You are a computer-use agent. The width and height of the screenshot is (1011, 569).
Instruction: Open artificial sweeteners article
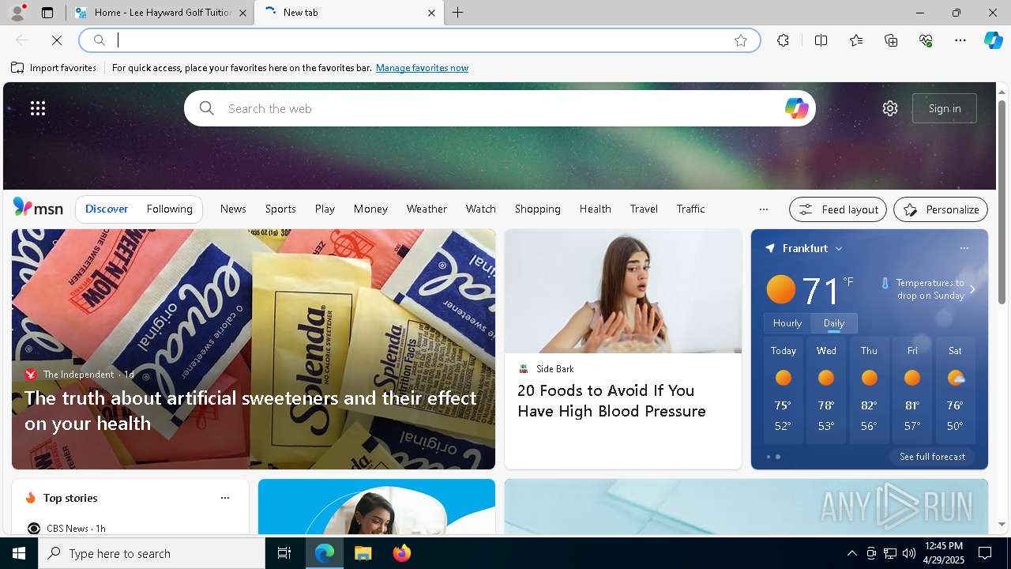point(251,410)
